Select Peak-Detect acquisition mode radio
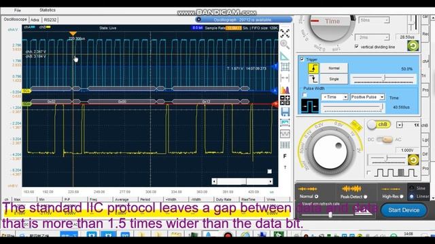Image resolution: width=435 pixels, height=244 pixels. pos(366,197)
